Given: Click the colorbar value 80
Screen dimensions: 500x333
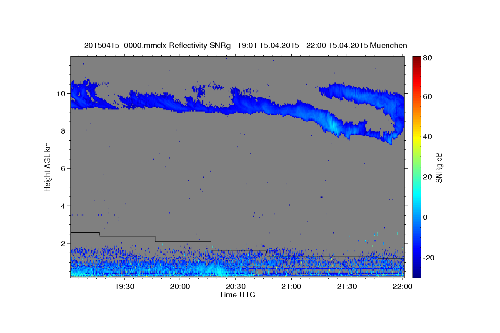Looking at the screenshot, I should point(427,58).
